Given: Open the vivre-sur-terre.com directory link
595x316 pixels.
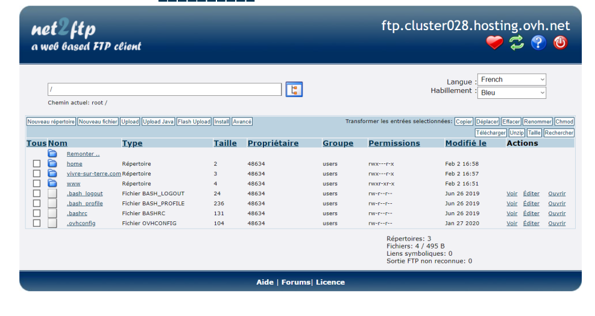Looking at the screenshot, I should click(x=93, y=174).
